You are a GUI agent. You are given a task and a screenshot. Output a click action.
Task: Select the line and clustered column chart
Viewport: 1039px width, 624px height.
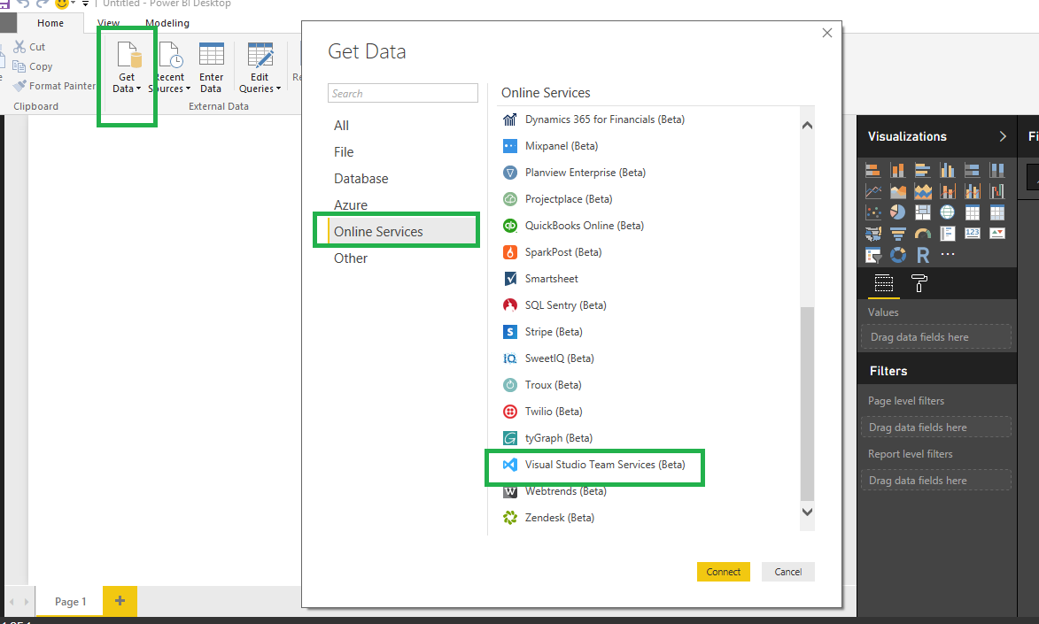point(972,191)
